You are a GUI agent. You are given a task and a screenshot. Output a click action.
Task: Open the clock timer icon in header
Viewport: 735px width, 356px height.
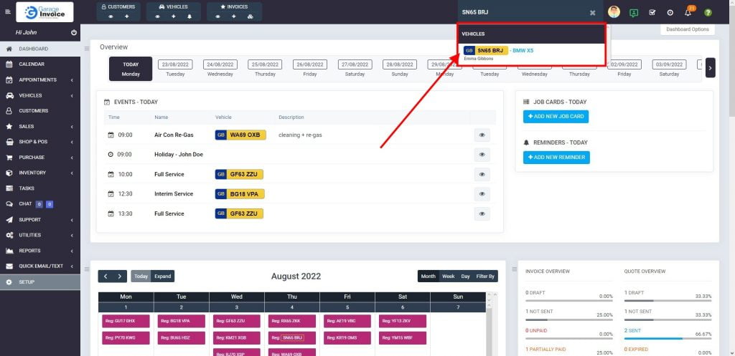click(670, 13)
